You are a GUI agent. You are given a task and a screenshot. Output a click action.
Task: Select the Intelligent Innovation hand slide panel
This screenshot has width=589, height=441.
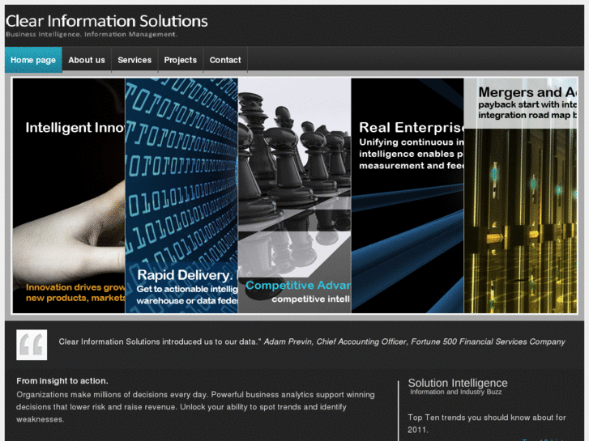pyautogui.click(x=69, y=196)
